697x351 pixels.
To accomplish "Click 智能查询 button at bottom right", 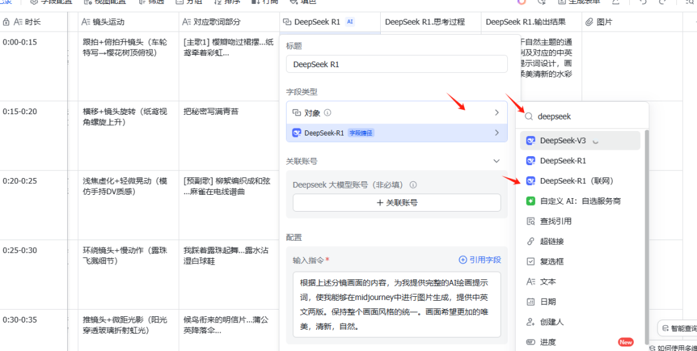I will click(679, 328).
